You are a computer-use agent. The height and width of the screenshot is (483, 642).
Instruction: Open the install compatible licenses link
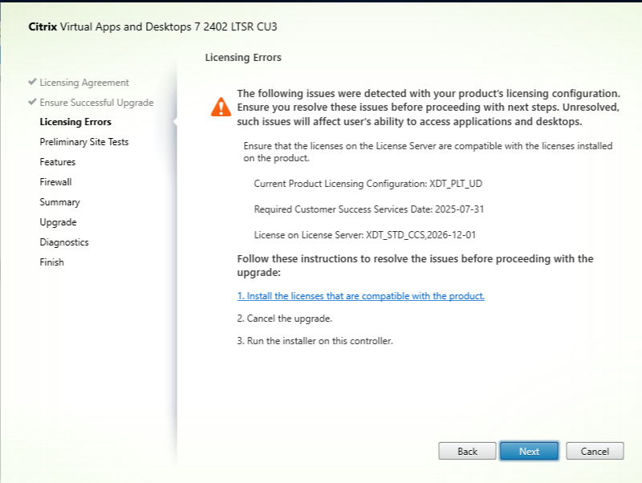pos(361,296)
